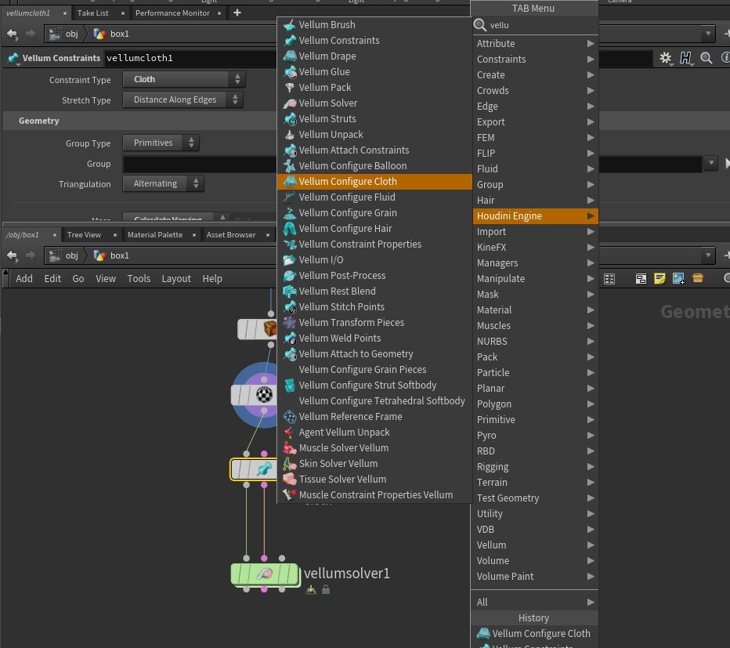730x648 pixels.
Task: Select Vellum Stitch Points
Action: [x=374, y=307]
